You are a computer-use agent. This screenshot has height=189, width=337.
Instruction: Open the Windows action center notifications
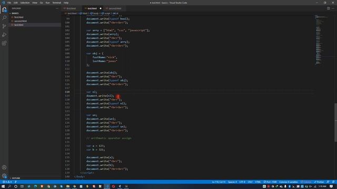point(331,186)
